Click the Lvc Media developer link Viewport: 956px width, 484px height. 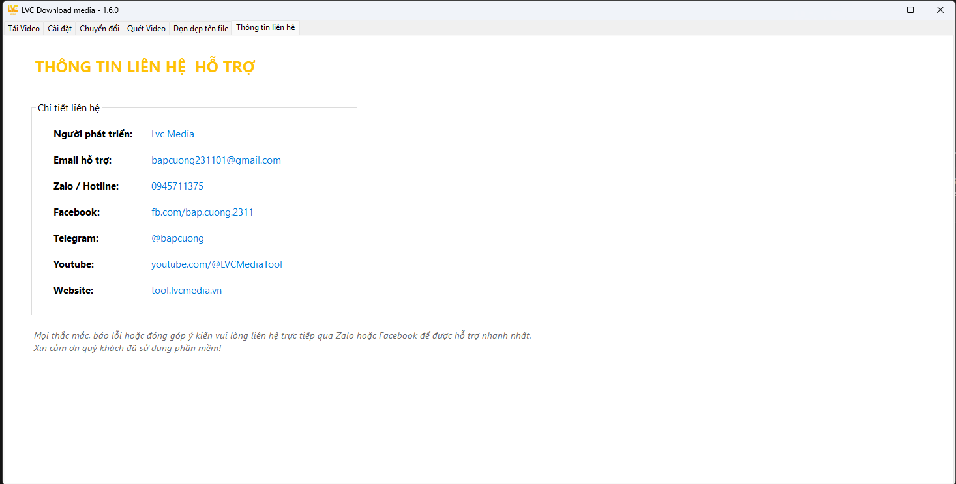(173, 134)
